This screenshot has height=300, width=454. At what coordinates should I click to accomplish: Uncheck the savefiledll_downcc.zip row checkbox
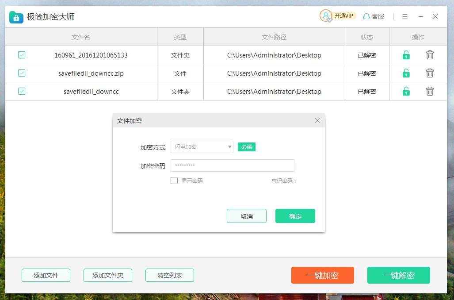(21, 73)
